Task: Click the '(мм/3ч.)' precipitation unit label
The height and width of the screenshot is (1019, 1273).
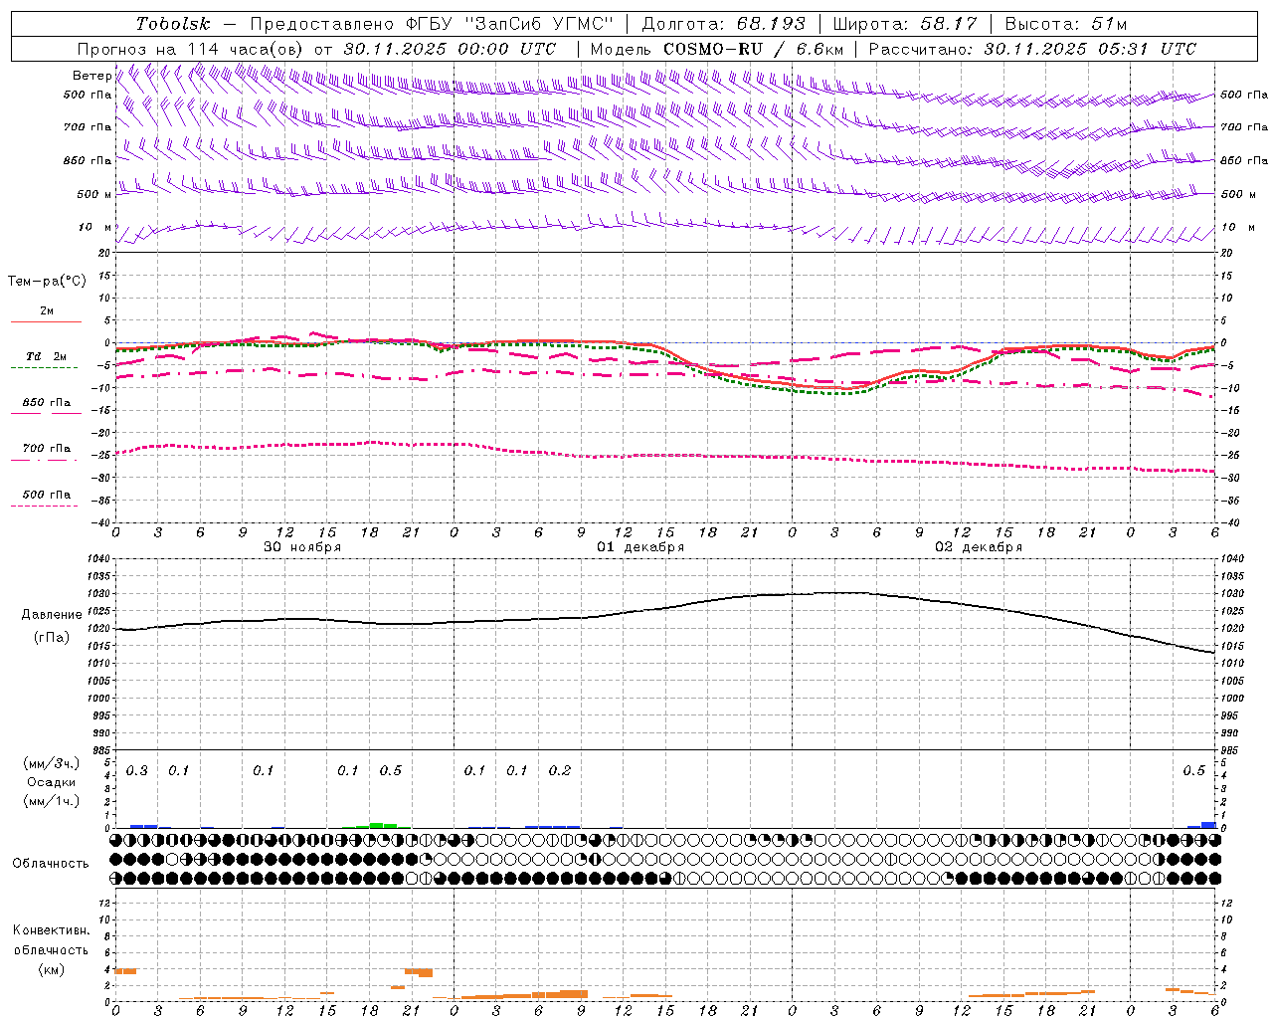Action: (x=52, y=764)
